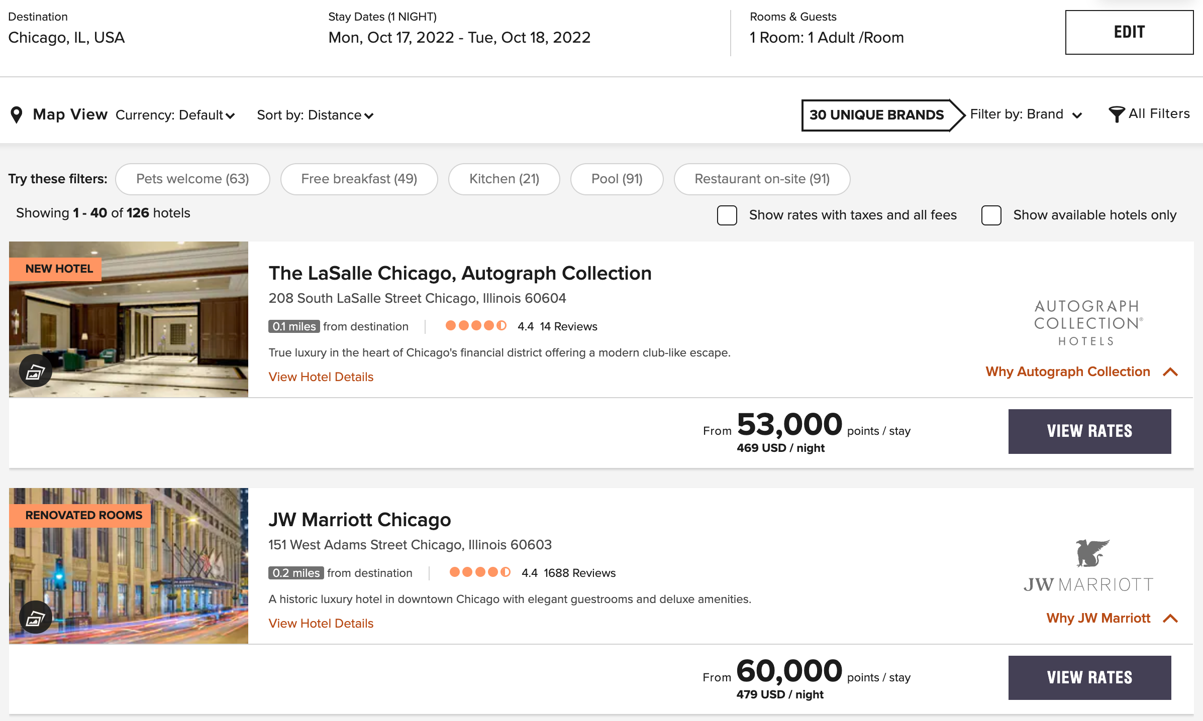Check Show available hotels only
Image resolution: width=1203 pixels, height=721 pixels.
pos(990,215)
